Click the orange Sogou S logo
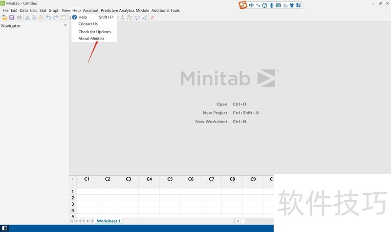 pos(242,5)
